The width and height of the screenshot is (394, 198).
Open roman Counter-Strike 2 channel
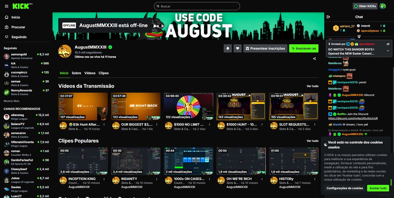pos(26,153)
